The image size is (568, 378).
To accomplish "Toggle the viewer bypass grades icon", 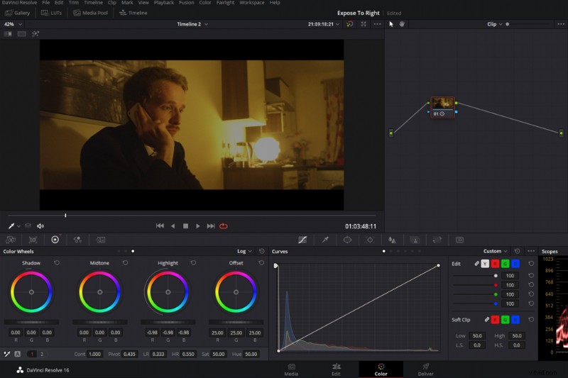I will pyautogui.click(x=349, y=24).
